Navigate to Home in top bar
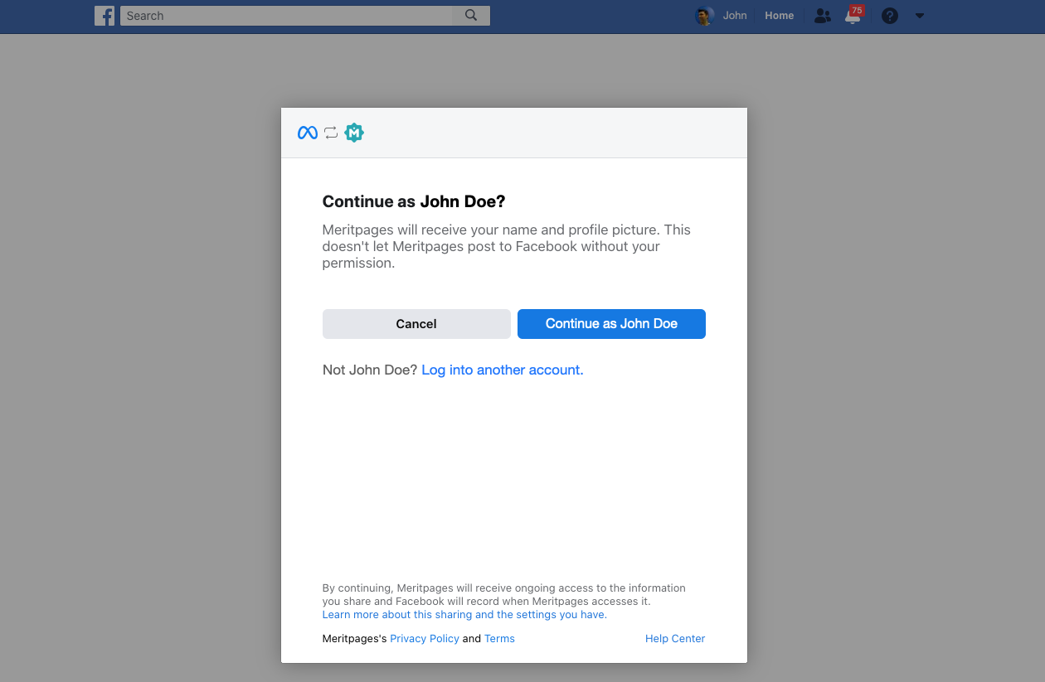1045x682 pixels. (779, 16)
